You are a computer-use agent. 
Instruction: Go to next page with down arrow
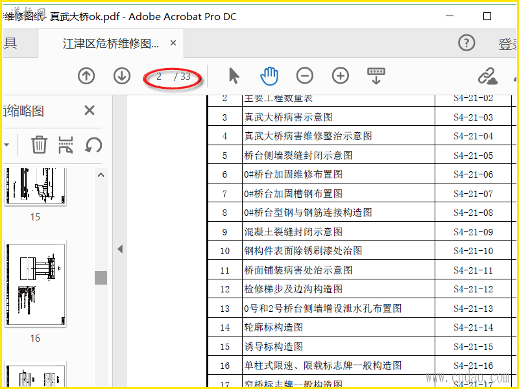point(122,76)
